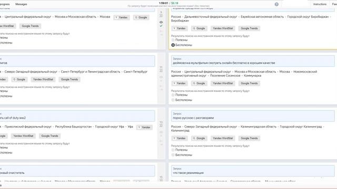The height and width of the screenshot is (189, 337).
Task: Select Полезны for the дюймовочка query
Action: click(x=173, y=94)
